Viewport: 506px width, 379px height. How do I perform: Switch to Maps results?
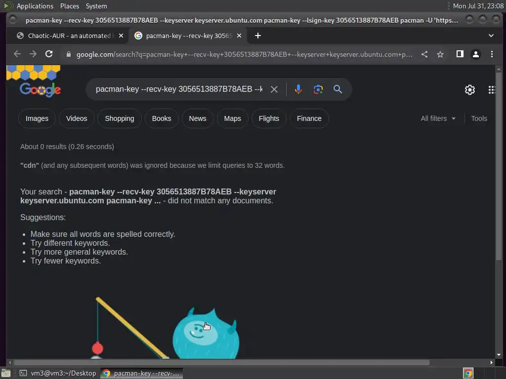[232, 118]
